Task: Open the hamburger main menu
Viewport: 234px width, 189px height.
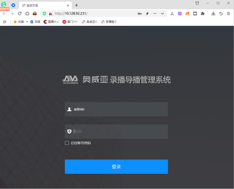Action: pyautogui.click(x=228, y=13)
